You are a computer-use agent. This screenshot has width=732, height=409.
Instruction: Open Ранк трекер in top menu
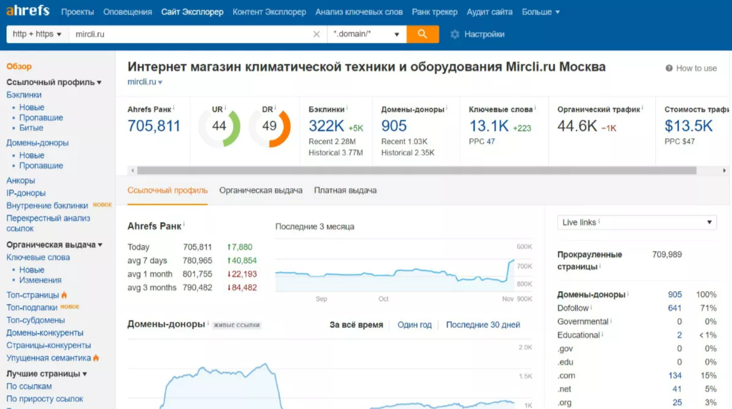(x=435, y=12)
